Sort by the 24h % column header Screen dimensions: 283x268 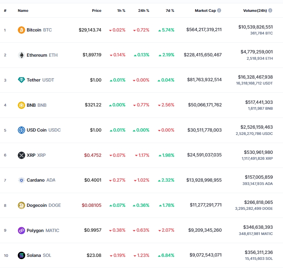coord(143,10)
